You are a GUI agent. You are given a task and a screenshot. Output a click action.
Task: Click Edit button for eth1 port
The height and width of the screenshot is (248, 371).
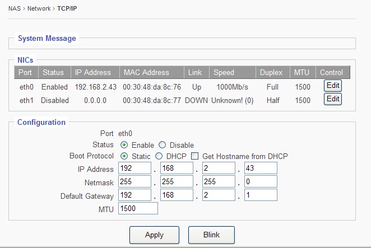[333, 99]
